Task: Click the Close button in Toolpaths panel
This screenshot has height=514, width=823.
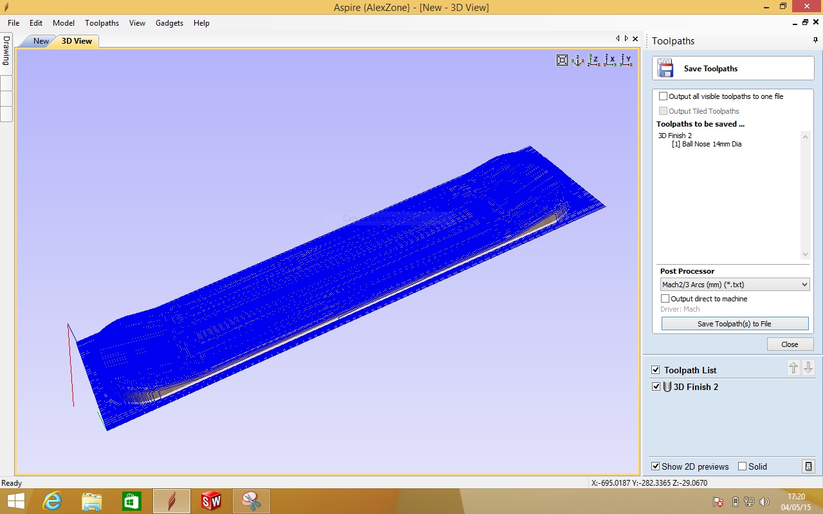Action: tap(790, 344)
